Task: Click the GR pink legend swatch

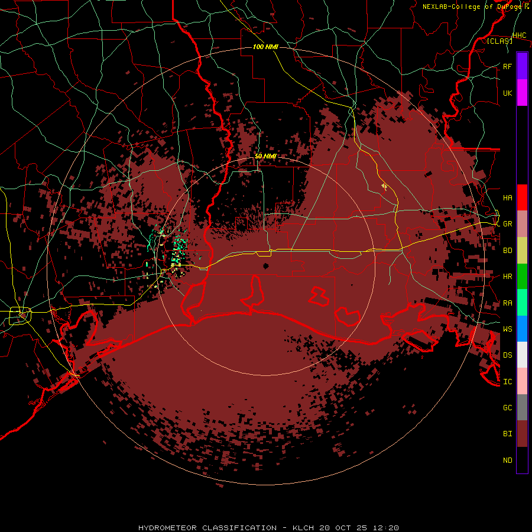Action: pos(522,223)
